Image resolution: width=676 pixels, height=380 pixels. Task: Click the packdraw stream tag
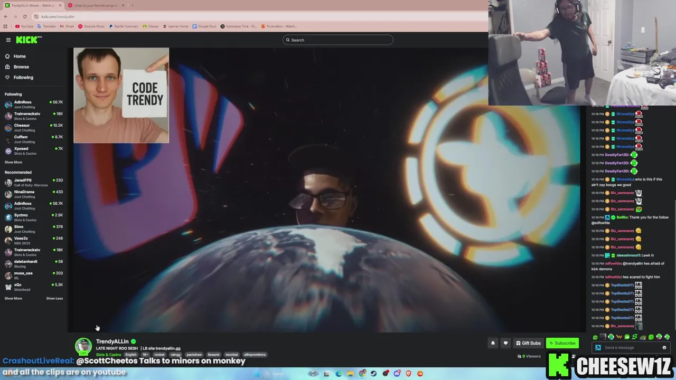click(x=194, y=355)
